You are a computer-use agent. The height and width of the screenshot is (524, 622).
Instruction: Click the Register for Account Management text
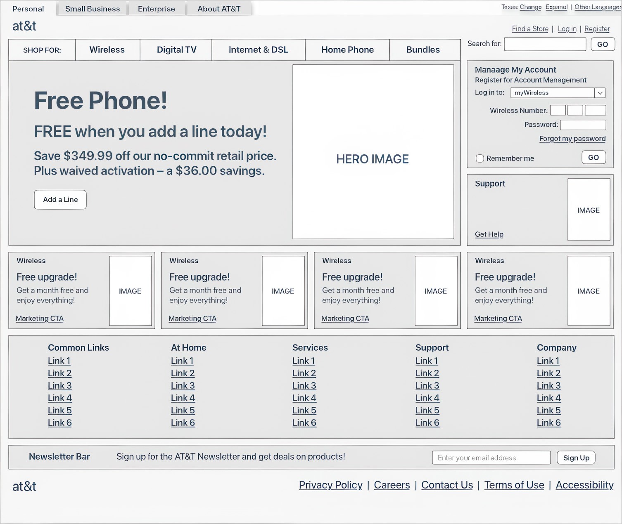[531, 80]
